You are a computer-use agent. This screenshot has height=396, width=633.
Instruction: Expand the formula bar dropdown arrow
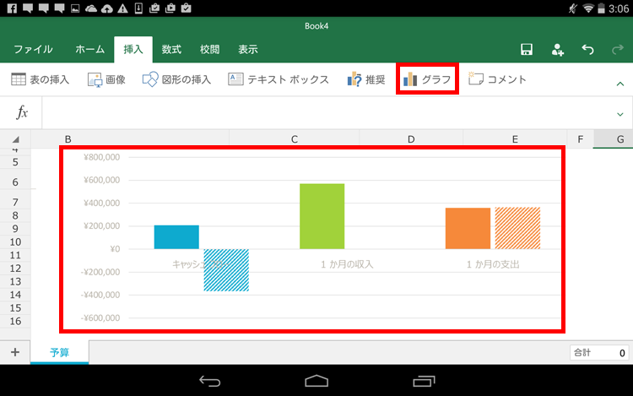(x=620, y=113)
